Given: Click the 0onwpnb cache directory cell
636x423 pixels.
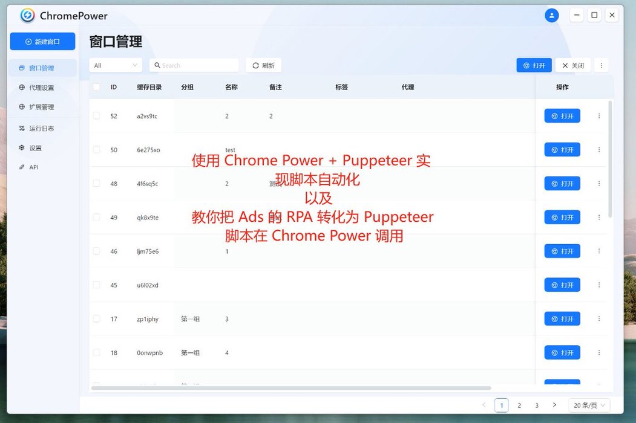Looking at the screenshot, I should coord(149,352).
